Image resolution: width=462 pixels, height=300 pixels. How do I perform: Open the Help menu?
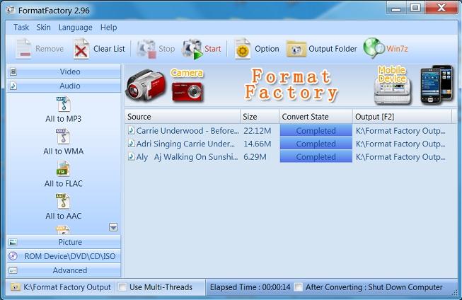(x=108, y=28)
